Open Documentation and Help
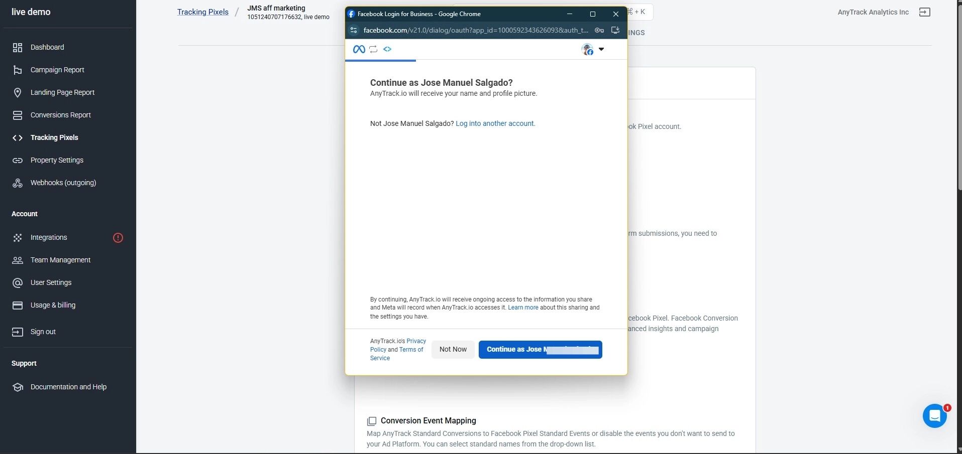 (x=68, y=387)
